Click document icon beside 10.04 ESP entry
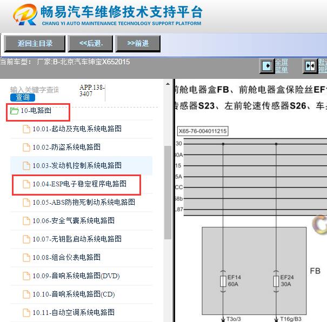327x322 pixels. 26,184
